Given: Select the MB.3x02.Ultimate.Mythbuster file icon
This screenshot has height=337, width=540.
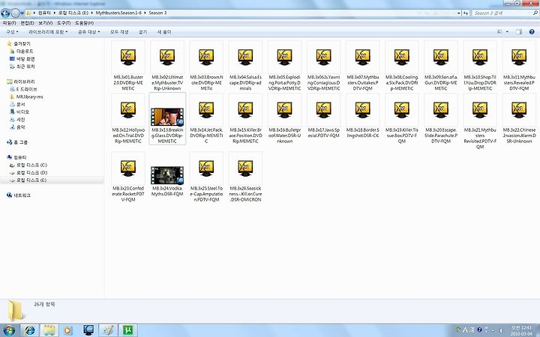Looking at the screenshot, I should click(167, 57).
